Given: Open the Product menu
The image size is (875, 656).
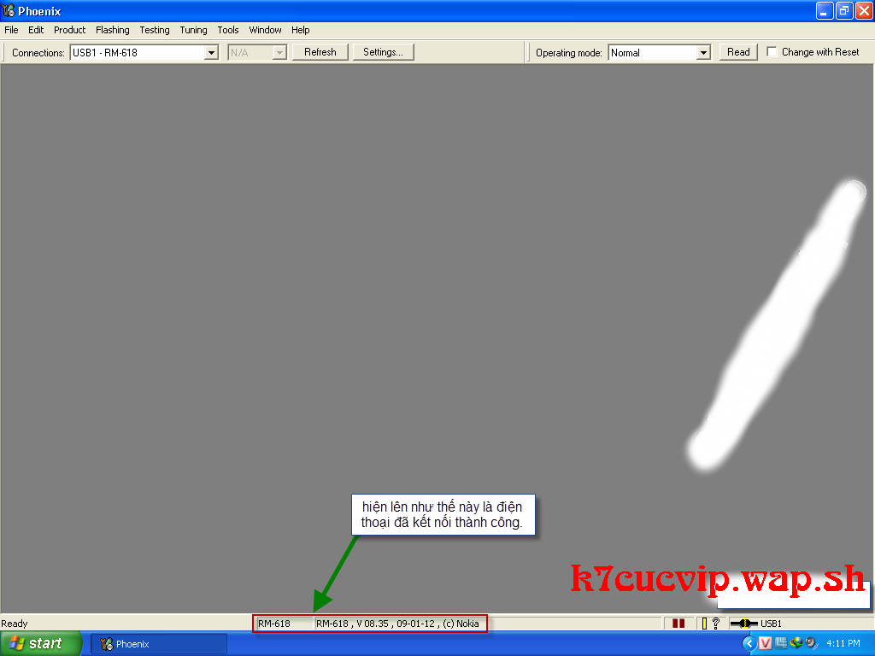Looking at the screenshot, I should click(69, 30).
